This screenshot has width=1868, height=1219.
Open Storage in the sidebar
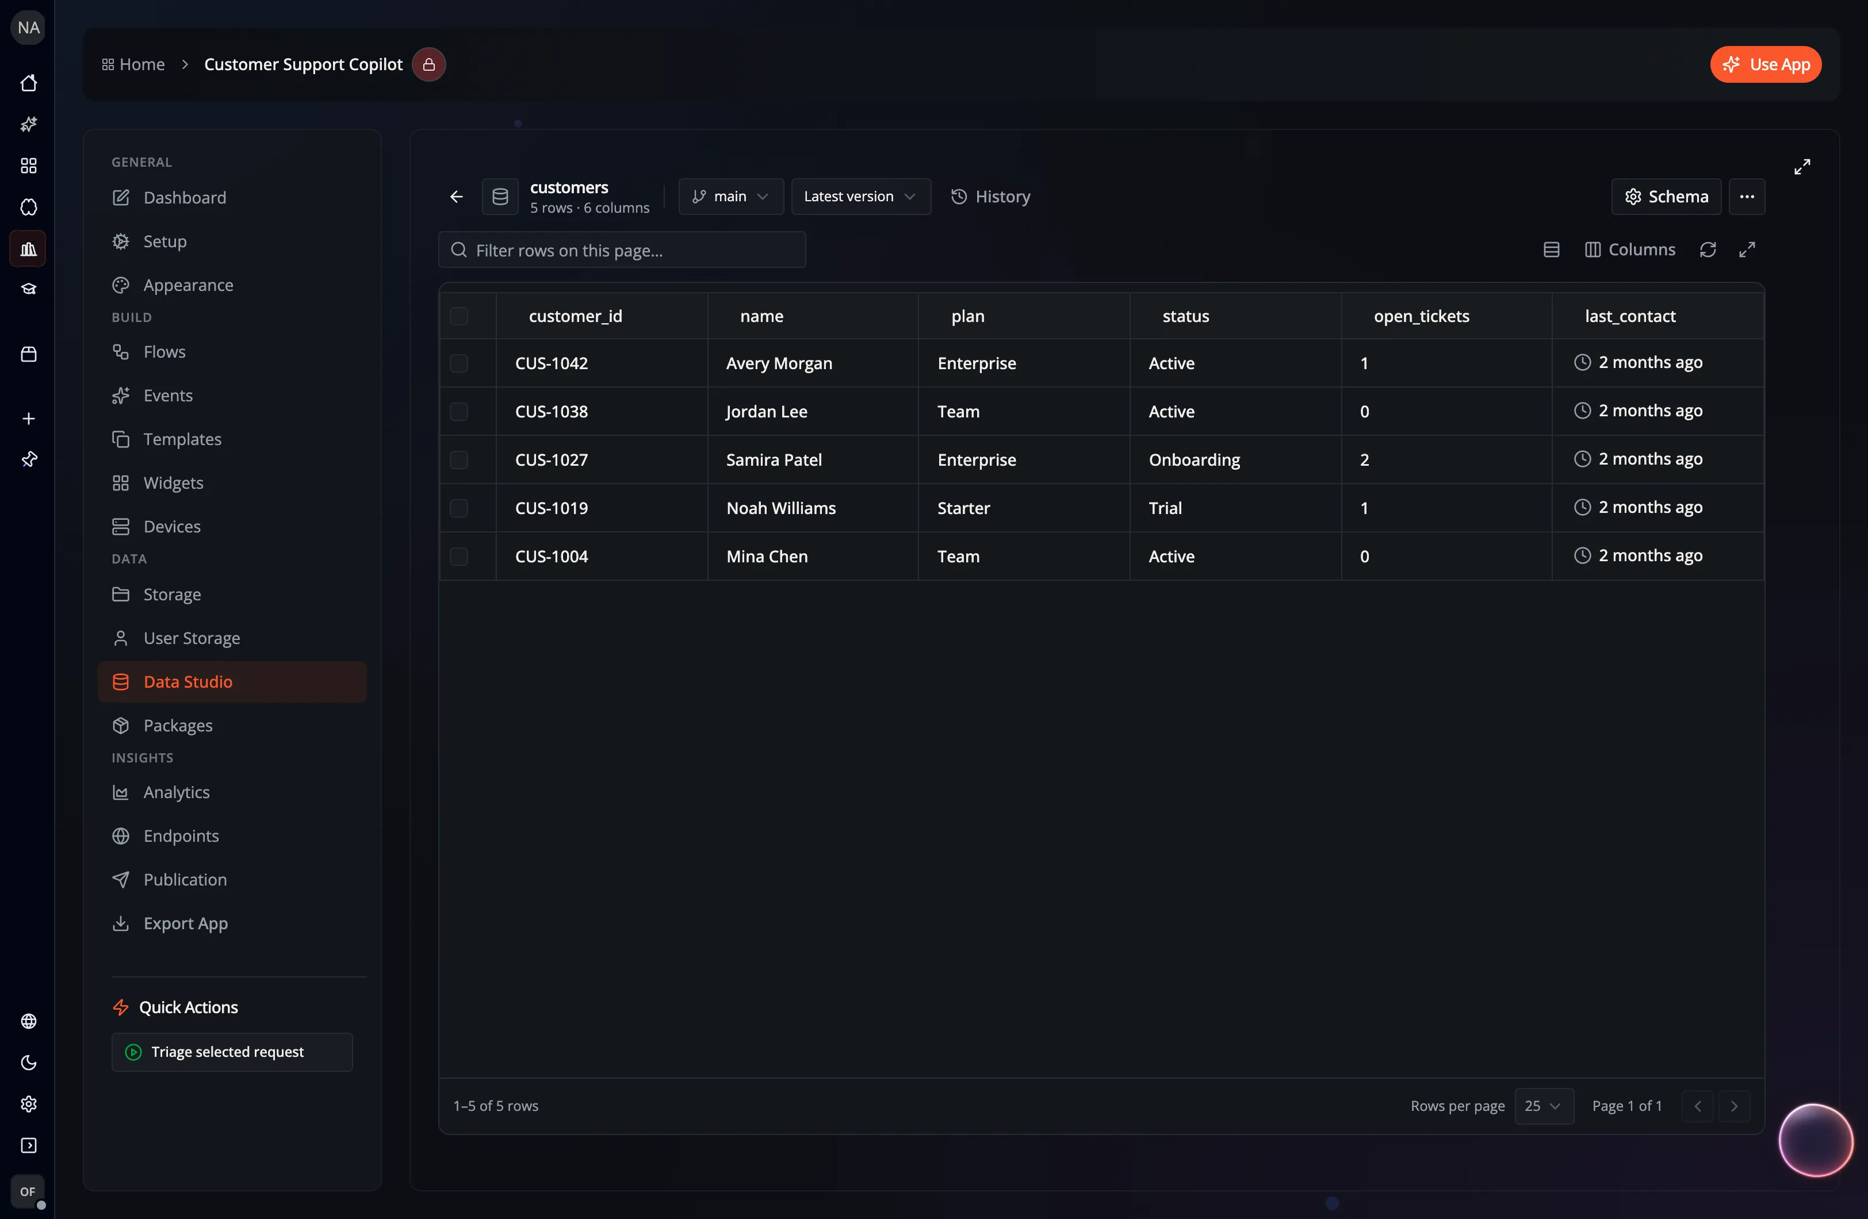click(232, 594)
